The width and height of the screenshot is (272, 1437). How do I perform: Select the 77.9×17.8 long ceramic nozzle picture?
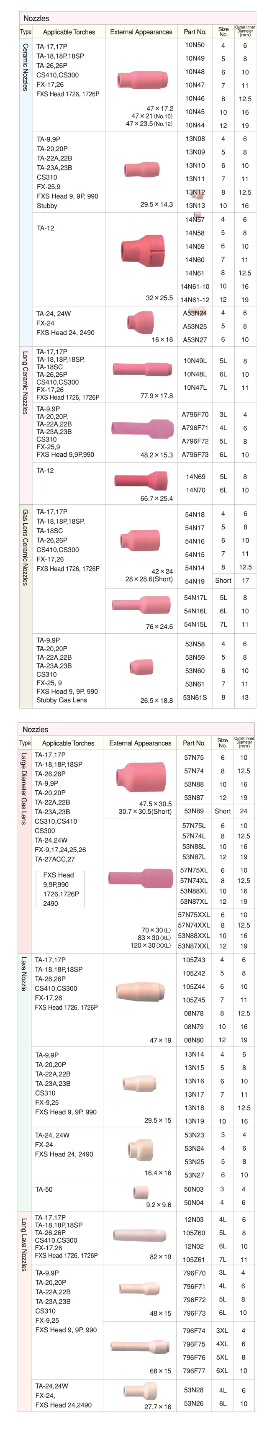pos(141,369)
